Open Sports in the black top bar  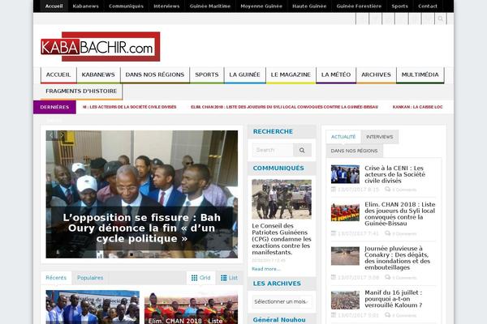pyautogui.click(x=399, y=6)
